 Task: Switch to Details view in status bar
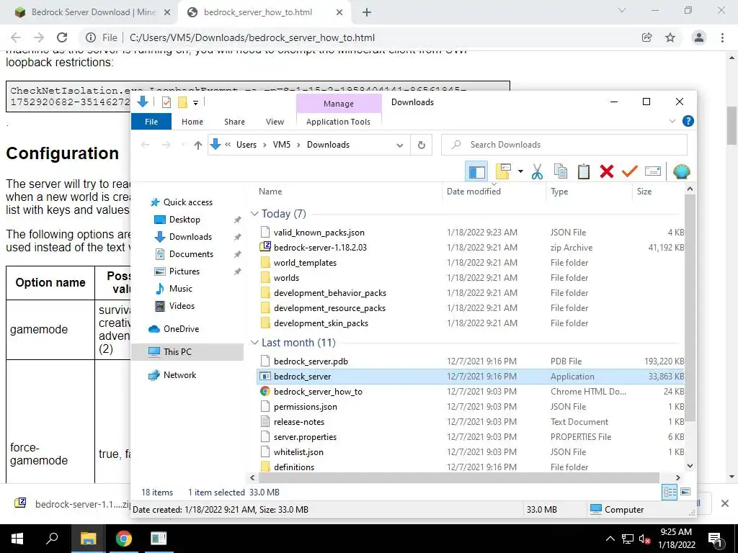[x=670, y=493]
